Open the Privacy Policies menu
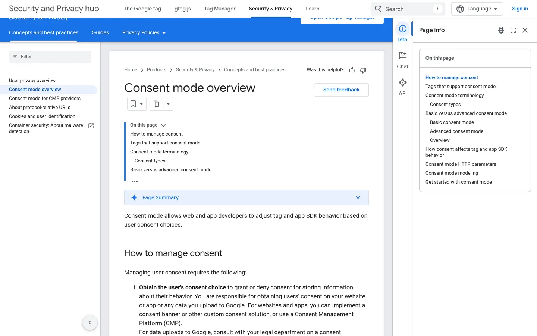The image size is (537, 336). 144,32
